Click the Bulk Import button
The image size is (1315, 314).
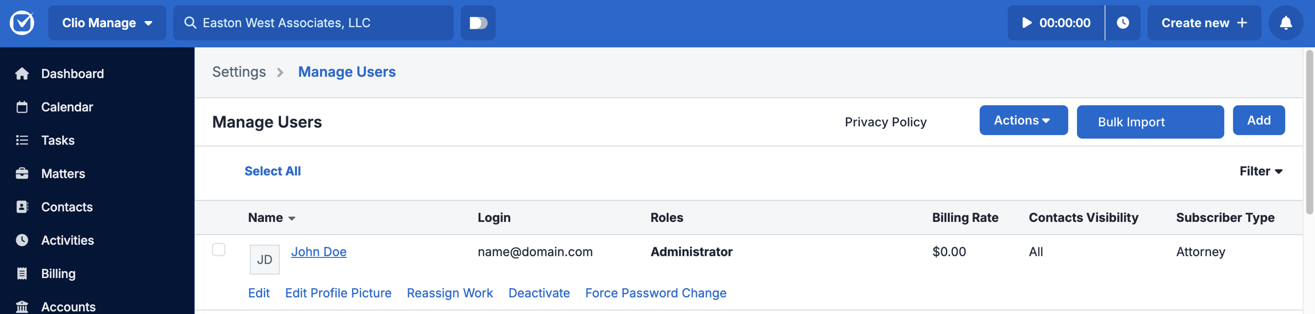click(1150, 122)
